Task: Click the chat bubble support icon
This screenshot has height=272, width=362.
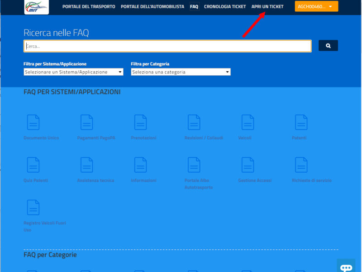Action: tap(346, 267)
